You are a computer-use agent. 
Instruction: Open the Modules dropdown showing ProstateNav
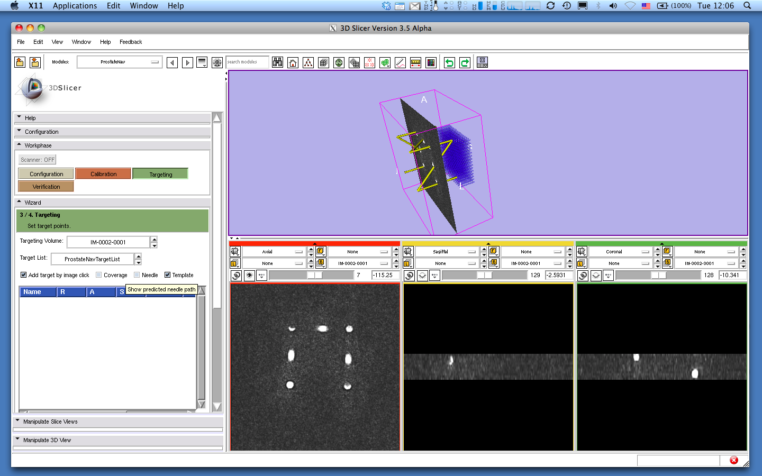tap(119, 62)
